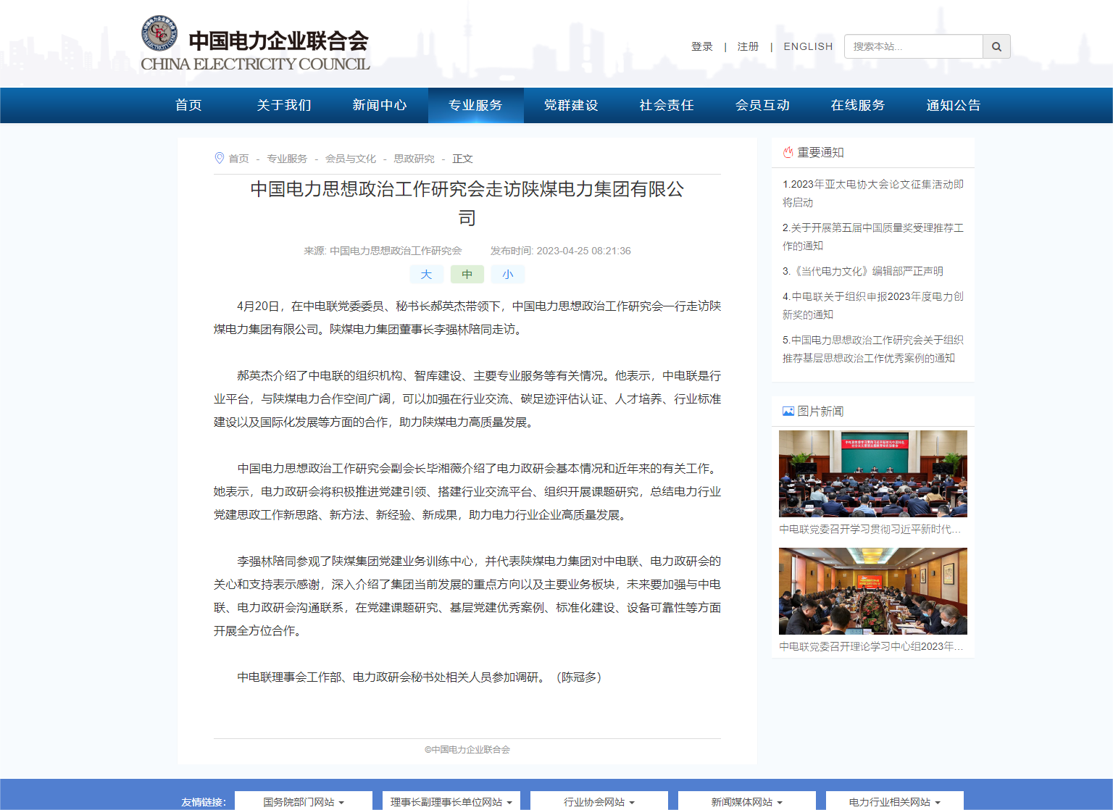
Task: Expand 国务院部门网站 dropdown
Action: [304, 801]
